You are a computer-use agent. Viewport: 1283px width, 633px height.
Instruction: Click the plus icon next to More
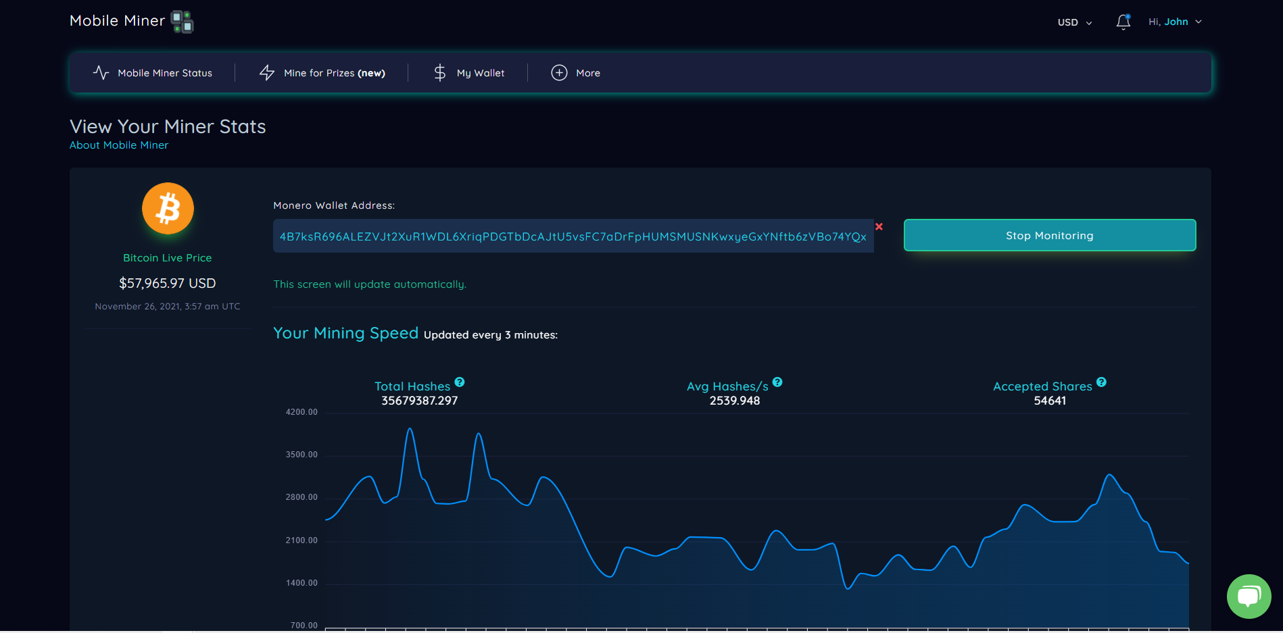558,72
